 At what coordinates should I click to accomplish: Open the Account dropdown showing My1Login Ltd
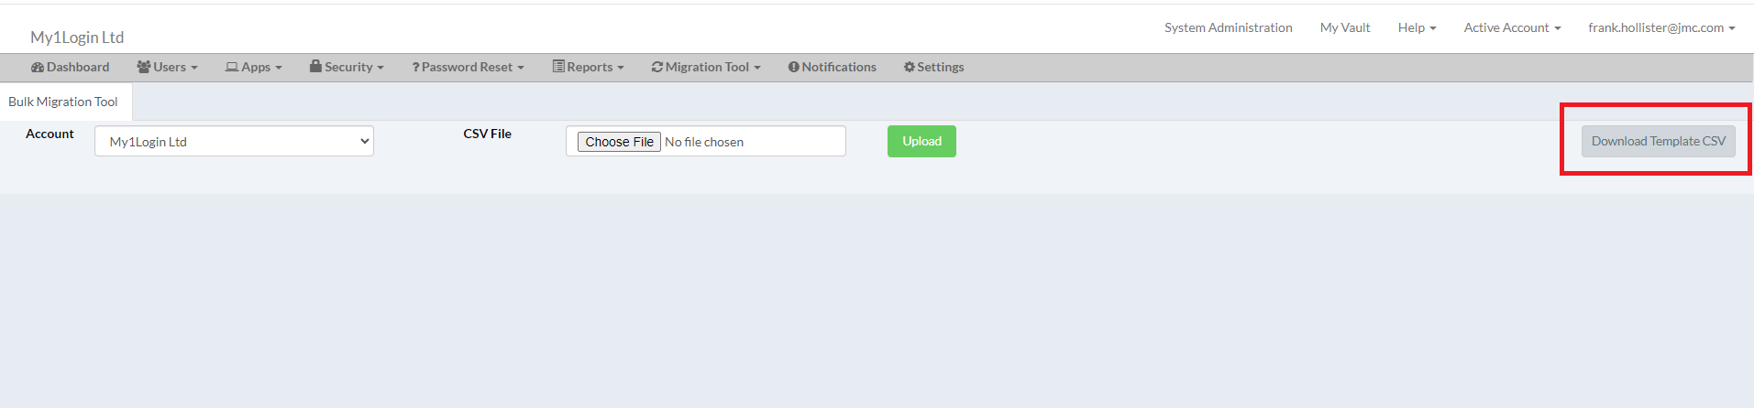point(234,142)
